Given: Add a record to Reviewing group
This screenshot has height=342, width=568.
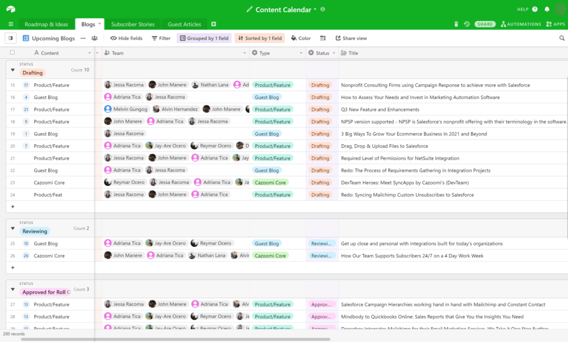Looking at the screenshot, I should (x=13, y=268).
